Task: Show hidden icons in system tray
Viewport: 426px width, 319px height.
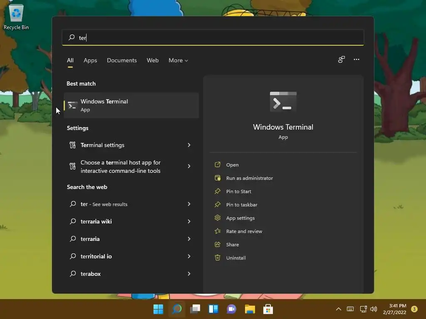Action: tap(339, 309)
